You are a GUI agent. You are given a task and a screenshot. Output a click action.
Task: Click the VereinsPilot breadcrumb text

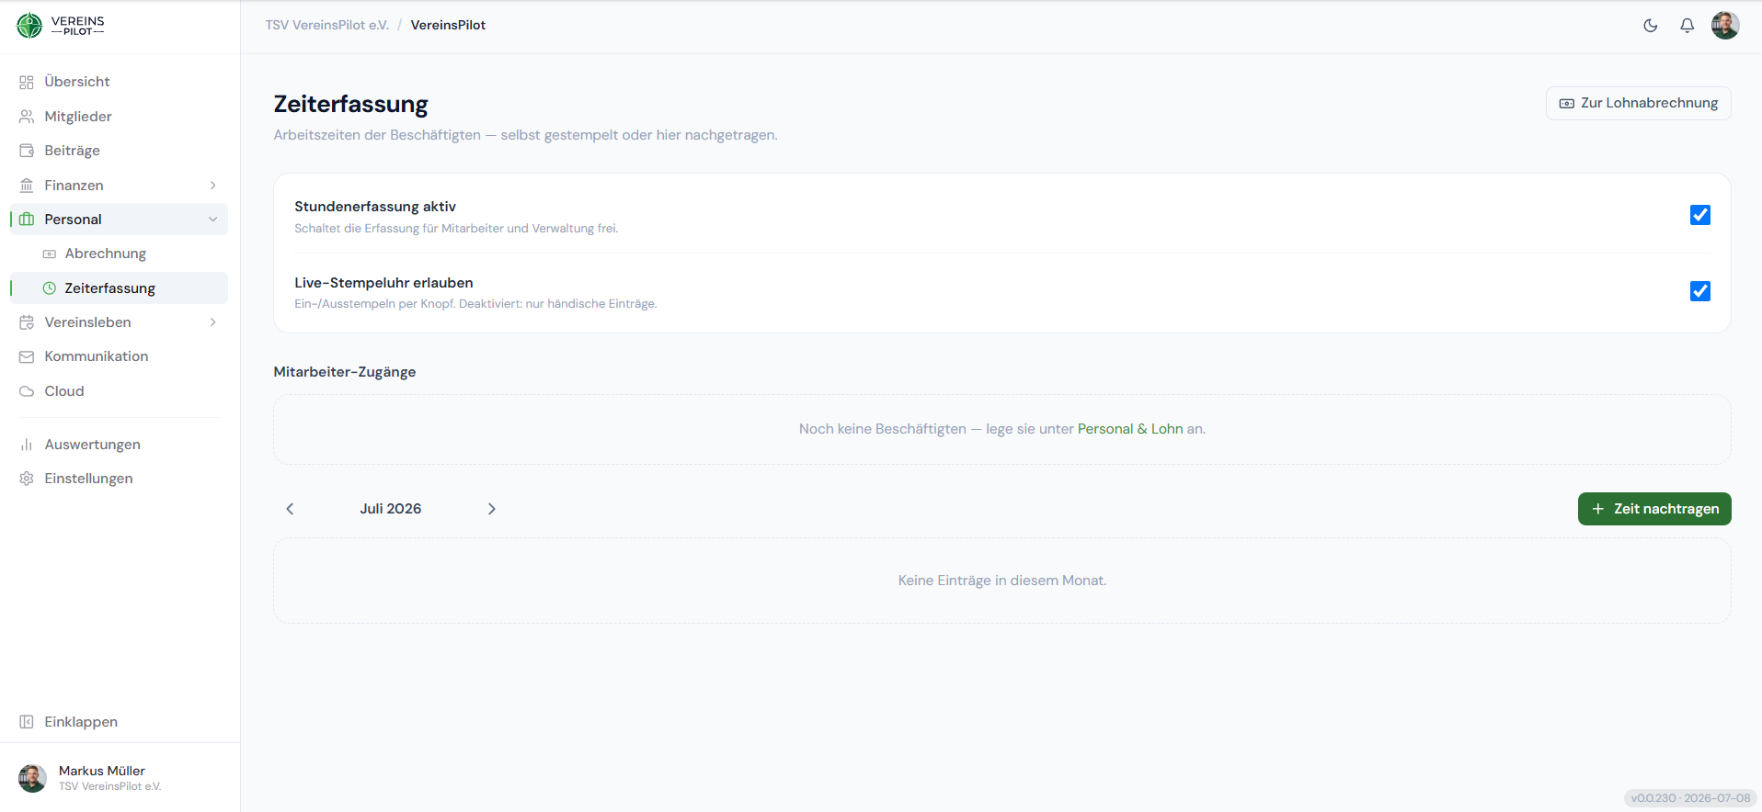[x=448, y=25]
